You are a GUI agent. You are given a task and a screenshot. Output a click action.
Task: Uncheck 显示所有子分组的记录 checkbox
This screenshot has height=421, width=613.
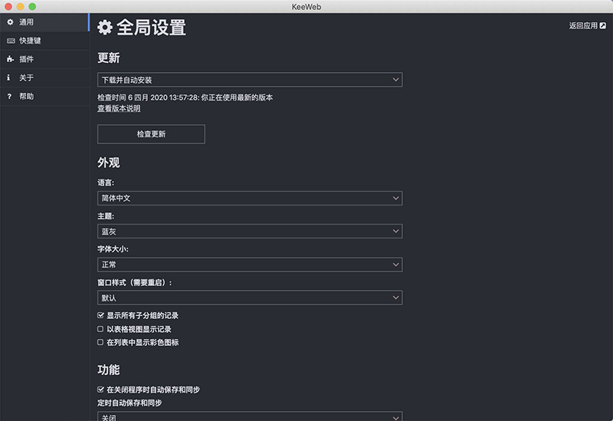point(100,315)
